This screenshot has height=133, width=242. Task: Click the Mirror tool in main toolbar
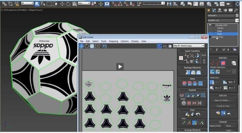(169, 4)
